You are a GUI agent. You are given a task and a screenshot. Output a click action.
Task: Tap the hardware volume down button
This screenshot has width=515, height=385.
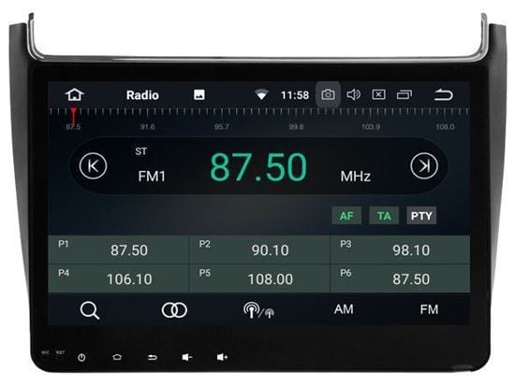(x=187, y=357)
